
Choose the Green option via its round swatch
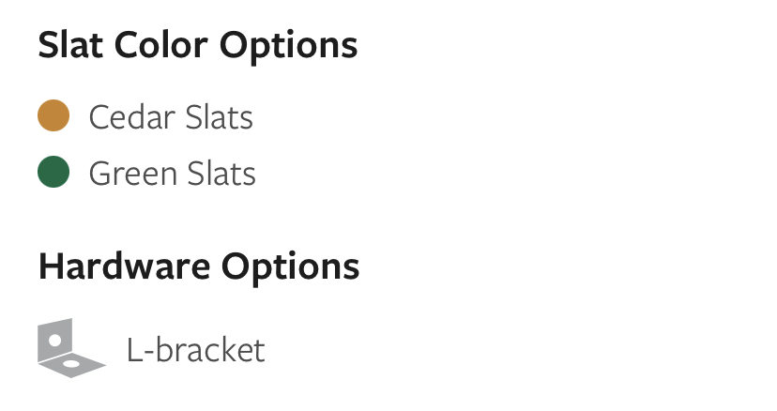[x=53, y=172]
